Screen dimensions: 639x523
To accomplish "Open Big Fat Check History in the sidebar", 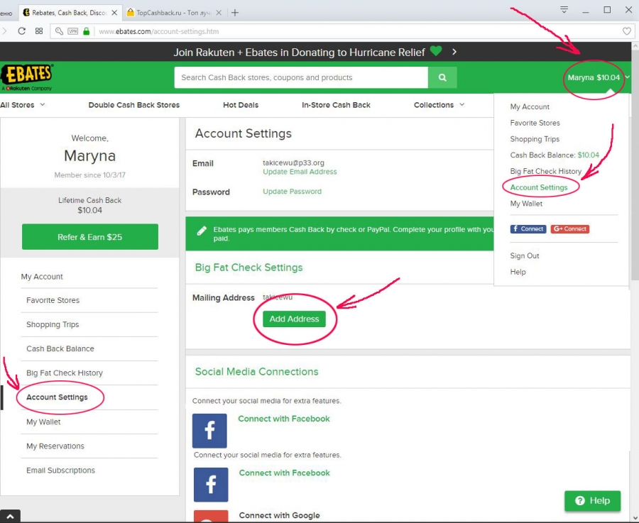I will [65, 373].
